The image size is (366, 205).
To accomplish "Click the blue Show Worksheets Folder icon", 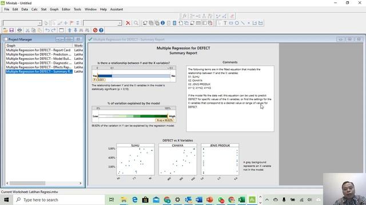I will pyautogui.click(x=174, y=23).
